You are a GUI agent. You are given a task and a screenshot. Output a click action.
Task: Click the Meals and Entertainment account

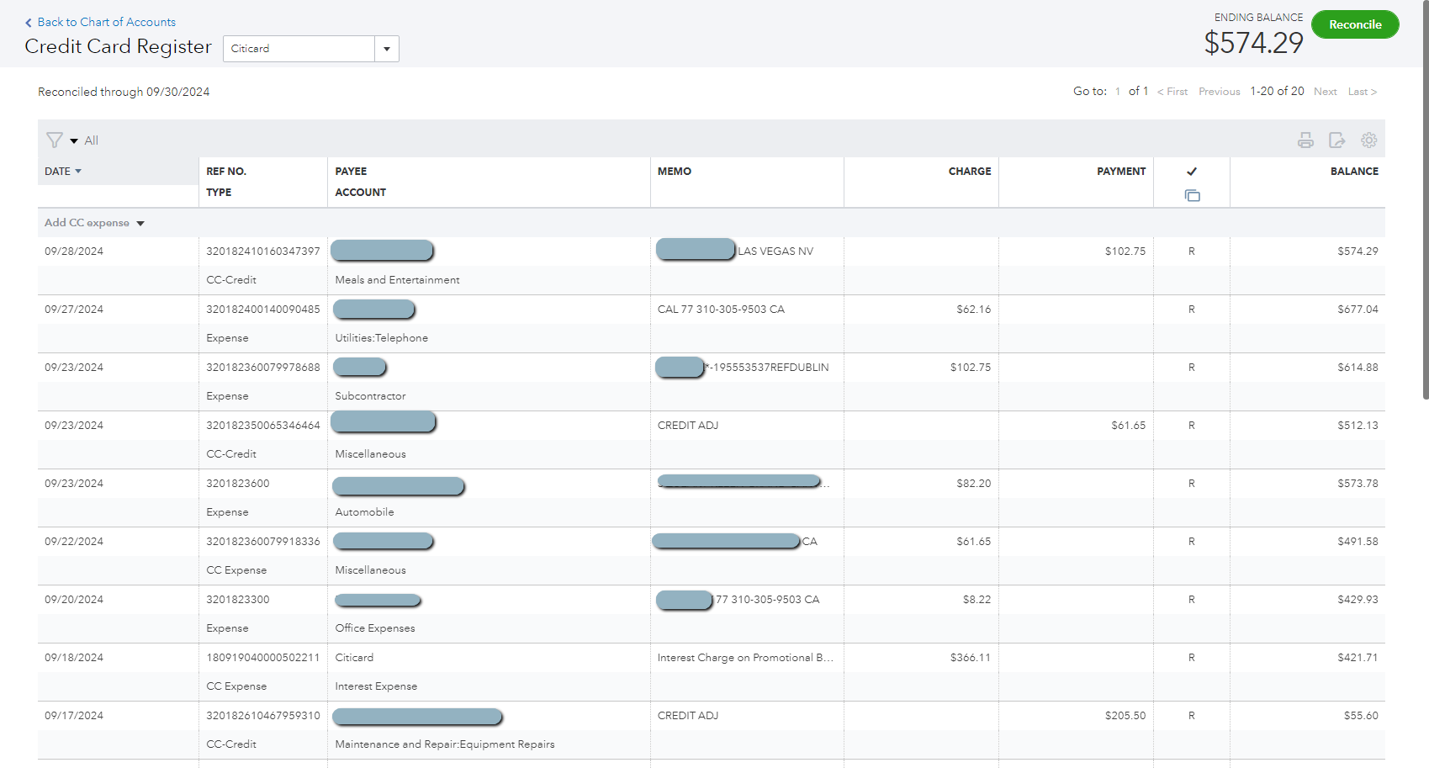click(x=397, y=280)
